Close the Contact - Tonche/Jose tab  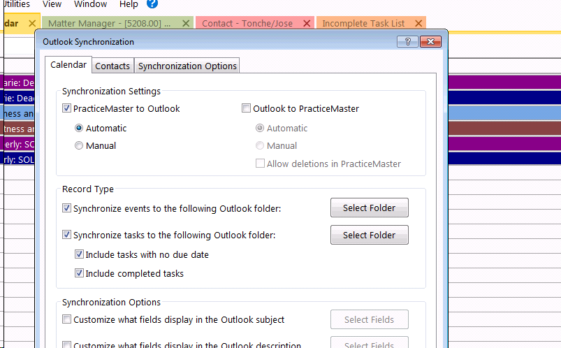(307, 23)
